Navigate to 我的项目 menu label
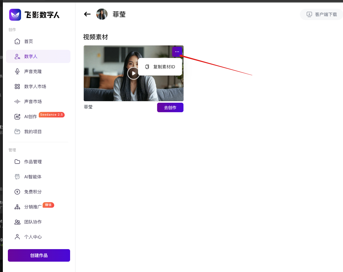 [x=33, y=132]
